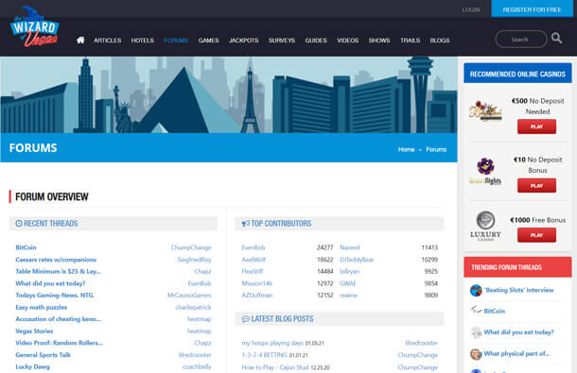Open the Luxury Casino logo
The image size is (577, 373).
pos(485,226)
